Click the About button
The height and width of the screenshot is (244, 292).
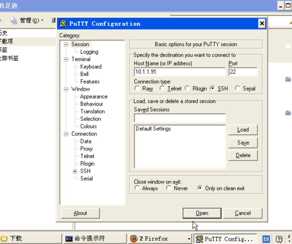[x=80, y=213]
